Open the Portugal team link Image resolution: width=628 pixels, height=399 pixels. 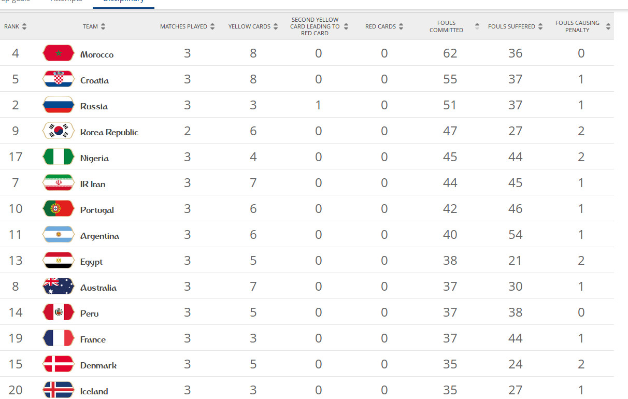[97, 210]
